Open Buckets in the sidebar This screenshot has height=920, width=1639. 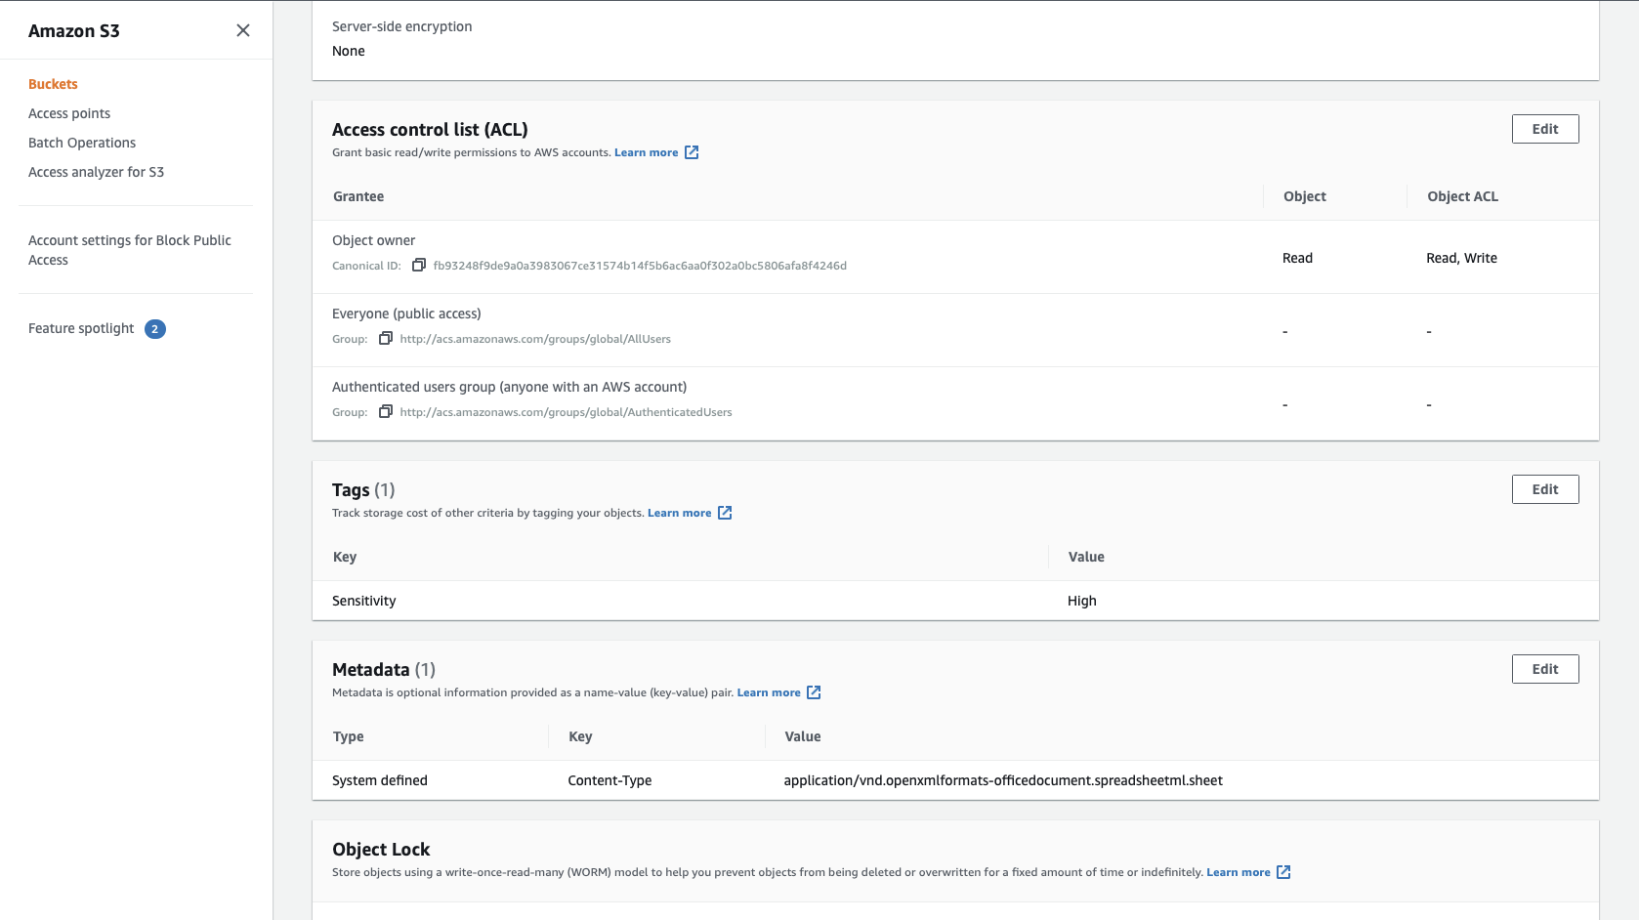pos(53,84)
